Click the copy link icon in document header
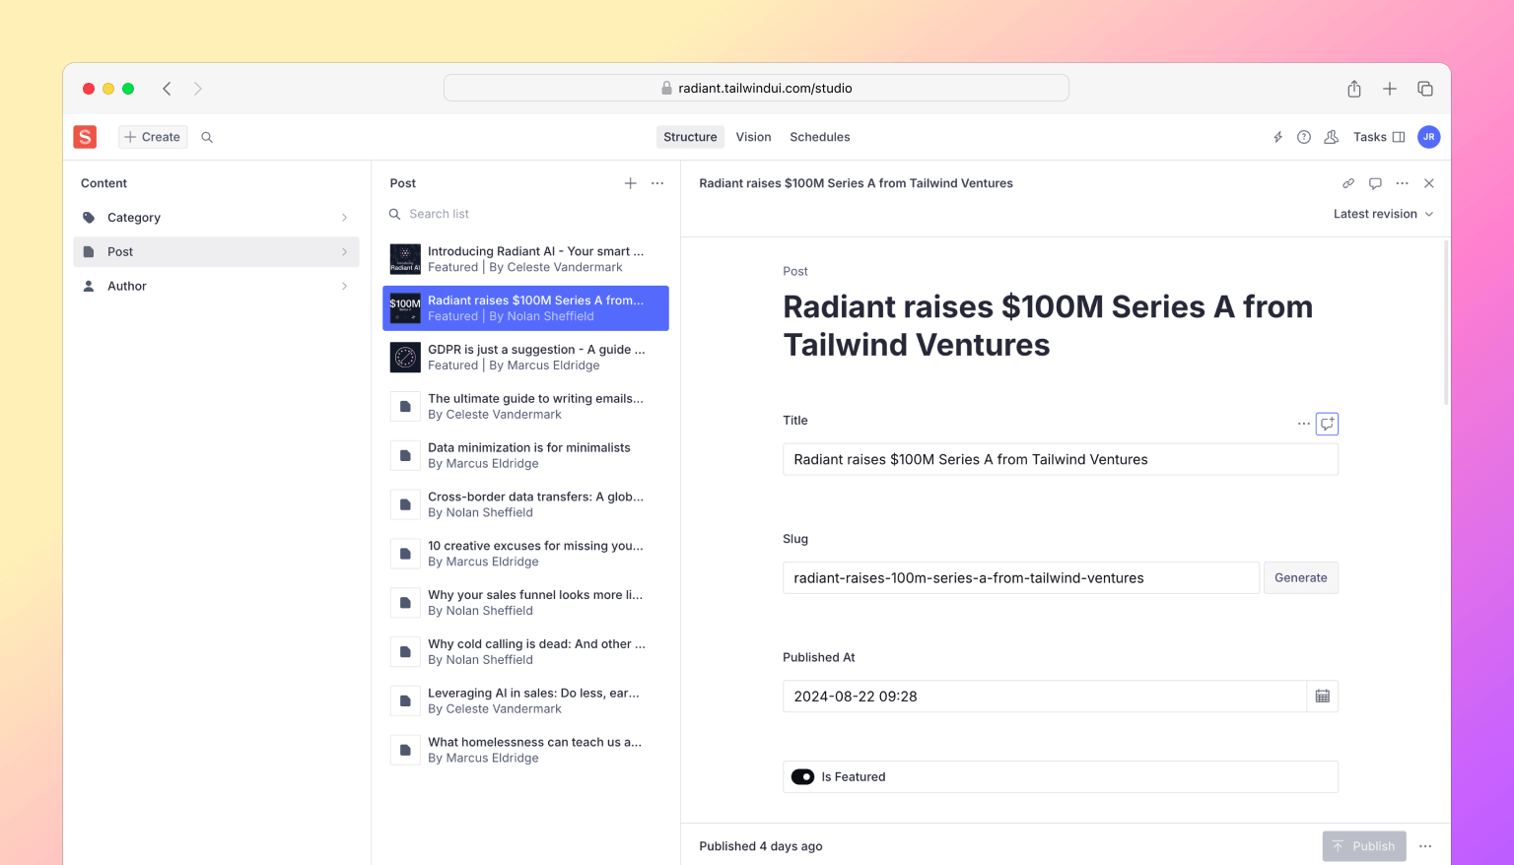The image size is (1514, 865). pos(1347,183)
